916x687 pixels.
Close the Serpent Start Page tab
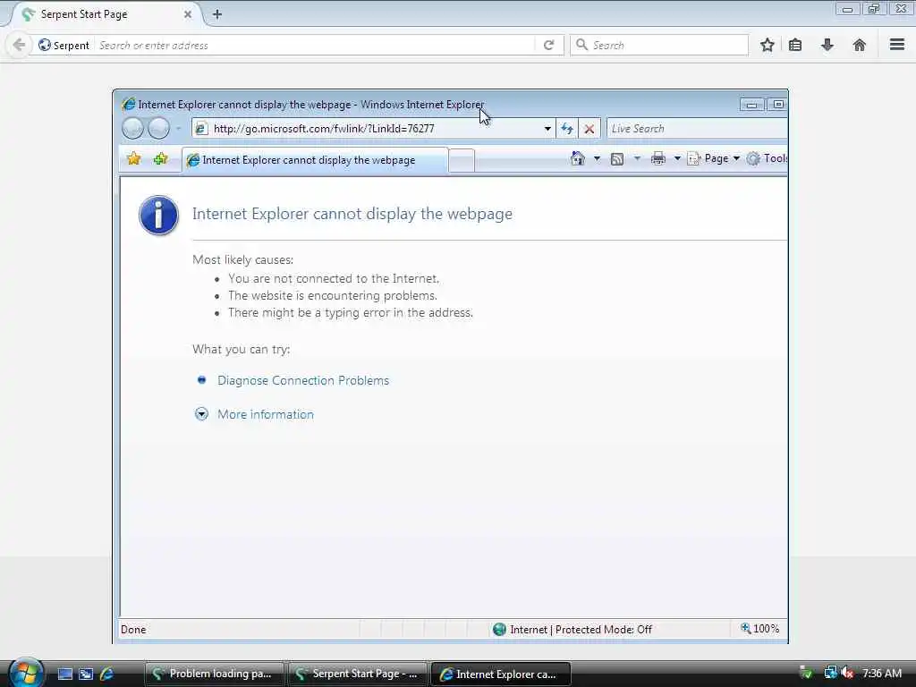188,14
